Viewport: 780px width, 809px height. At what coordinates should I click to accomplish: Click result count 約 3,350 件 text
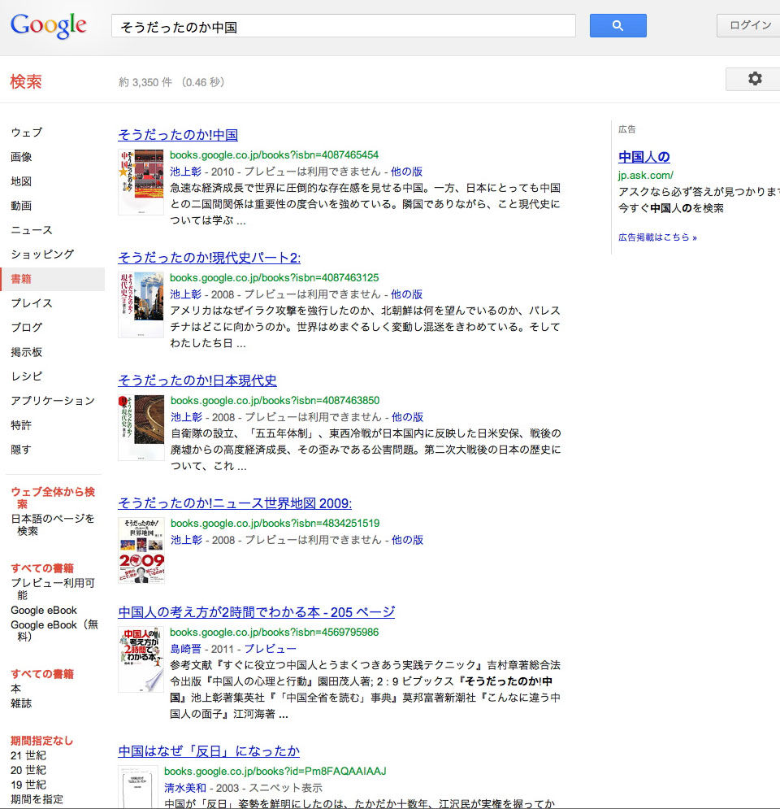click(x=145, y=83)
